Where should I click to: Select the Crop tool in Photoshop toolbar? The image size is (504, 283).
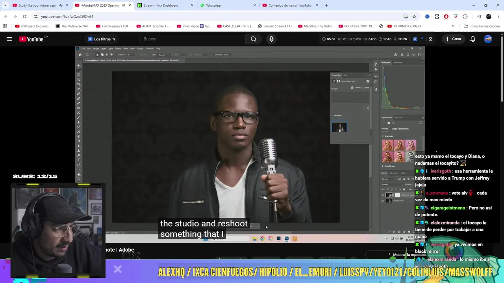(78, 84)
